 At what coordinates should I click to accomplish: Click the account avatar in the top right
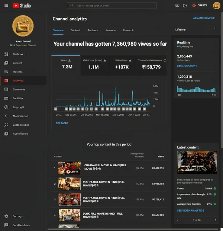(x=217, y=6)
